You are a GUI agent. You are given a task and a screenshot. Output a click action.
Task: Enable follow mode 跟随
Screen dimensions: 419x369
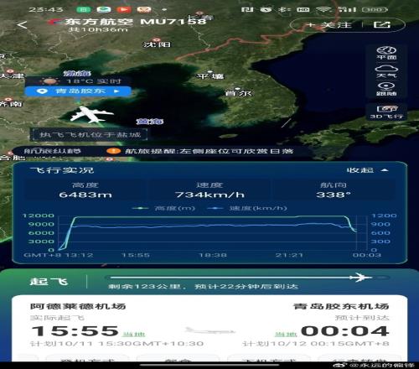pos(386,89)
